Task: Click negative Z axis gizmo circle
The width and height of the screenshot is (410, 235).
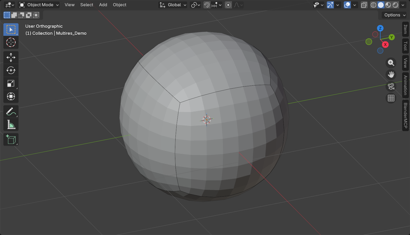Action: point(380,51)
